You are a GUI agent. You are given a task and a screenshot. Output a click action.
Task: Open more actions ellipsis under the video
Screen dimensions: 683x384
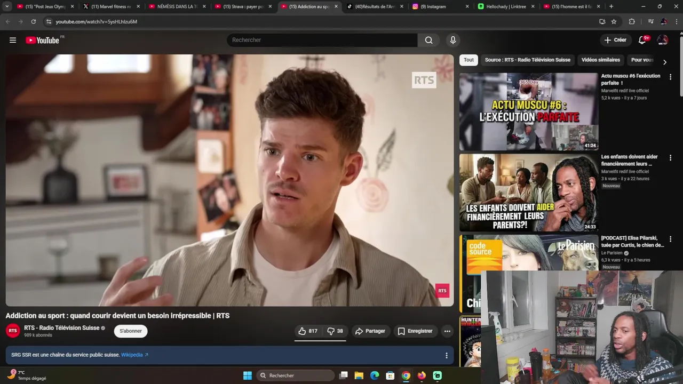coord(447,331)
